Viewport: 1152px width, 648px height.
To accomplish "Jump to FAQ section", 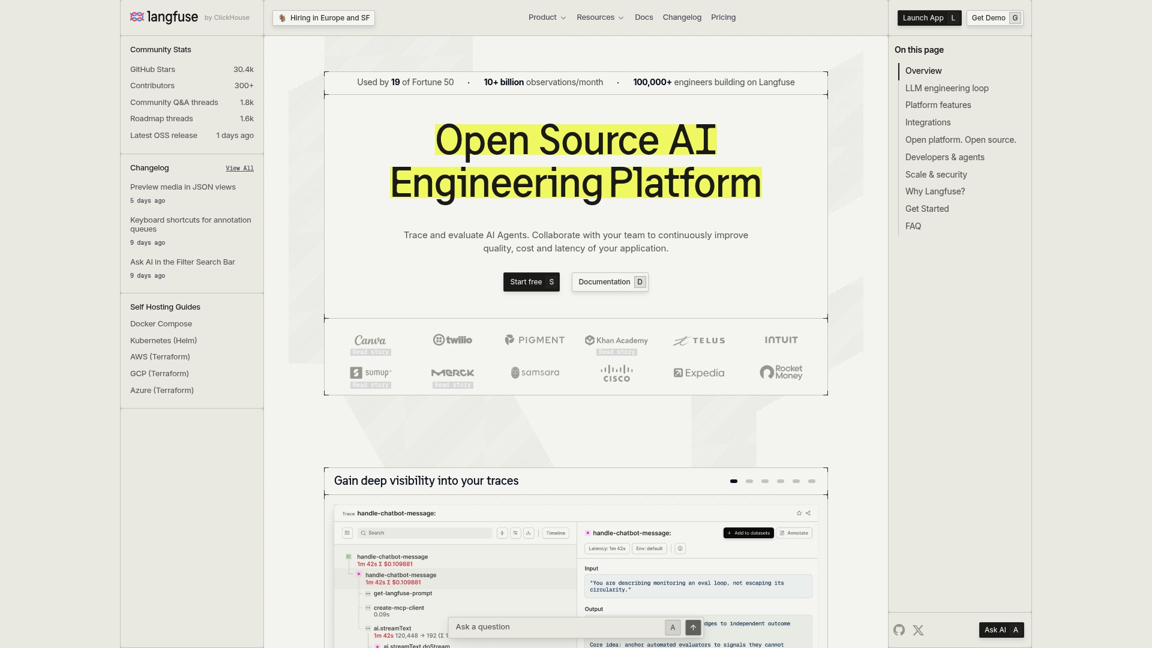I will pos(913,226).
